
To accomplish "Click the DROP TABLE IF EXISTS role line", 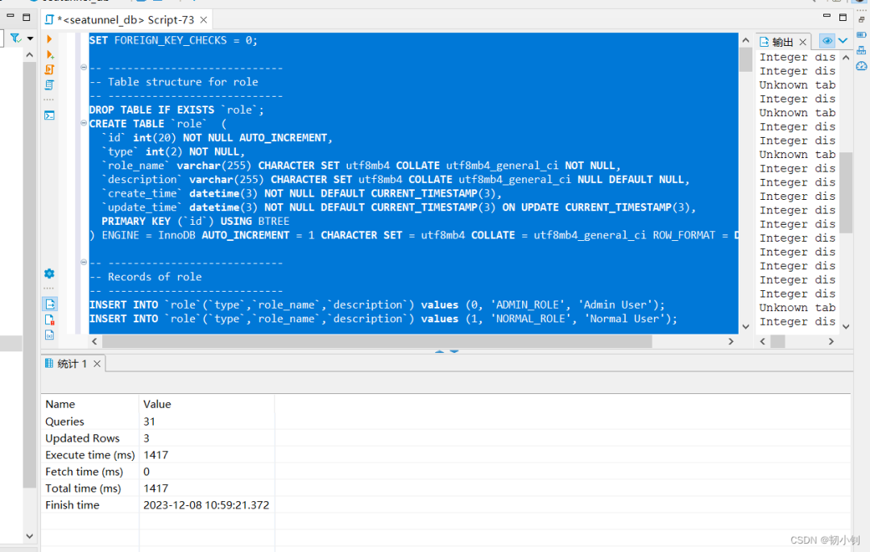I will (176, 110).
